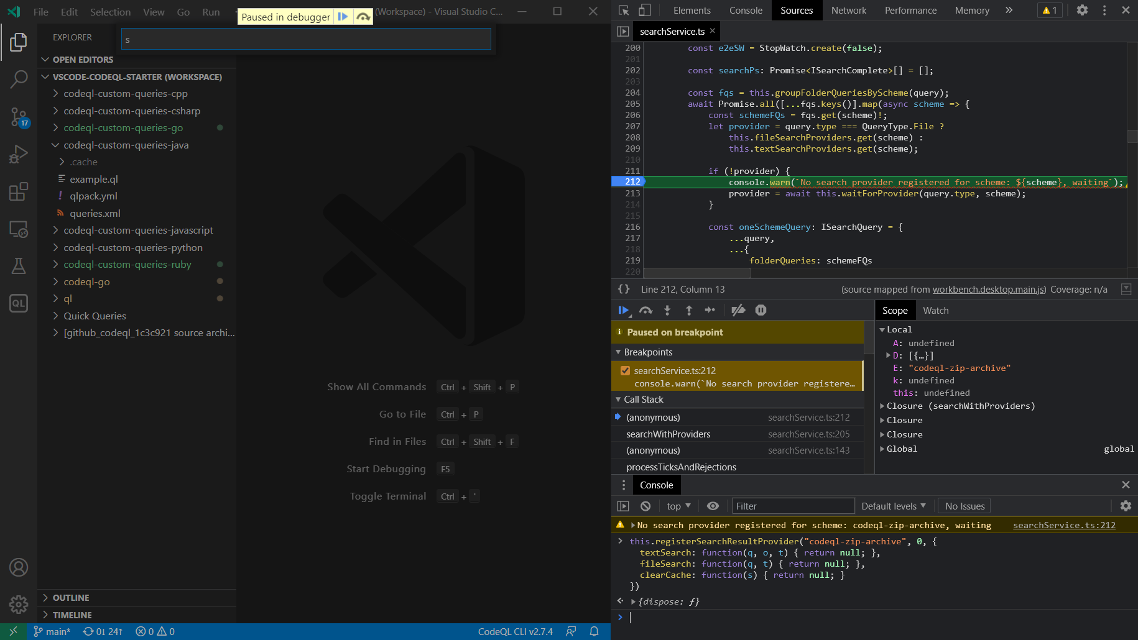Viewport: 1138px width, 640px height.
Task: Open the Run and Debug view
Action: [x=19, y=154]
